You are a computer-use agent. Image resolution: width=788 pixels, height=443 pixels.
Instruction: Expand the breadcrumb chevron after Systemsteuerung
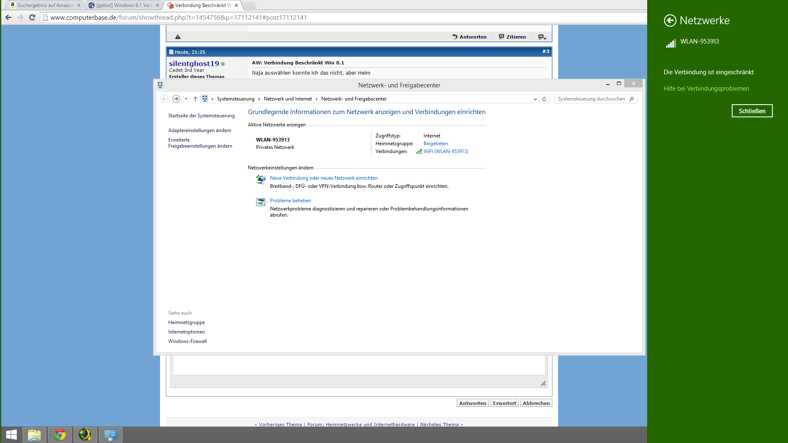click(x=259, y=99)
